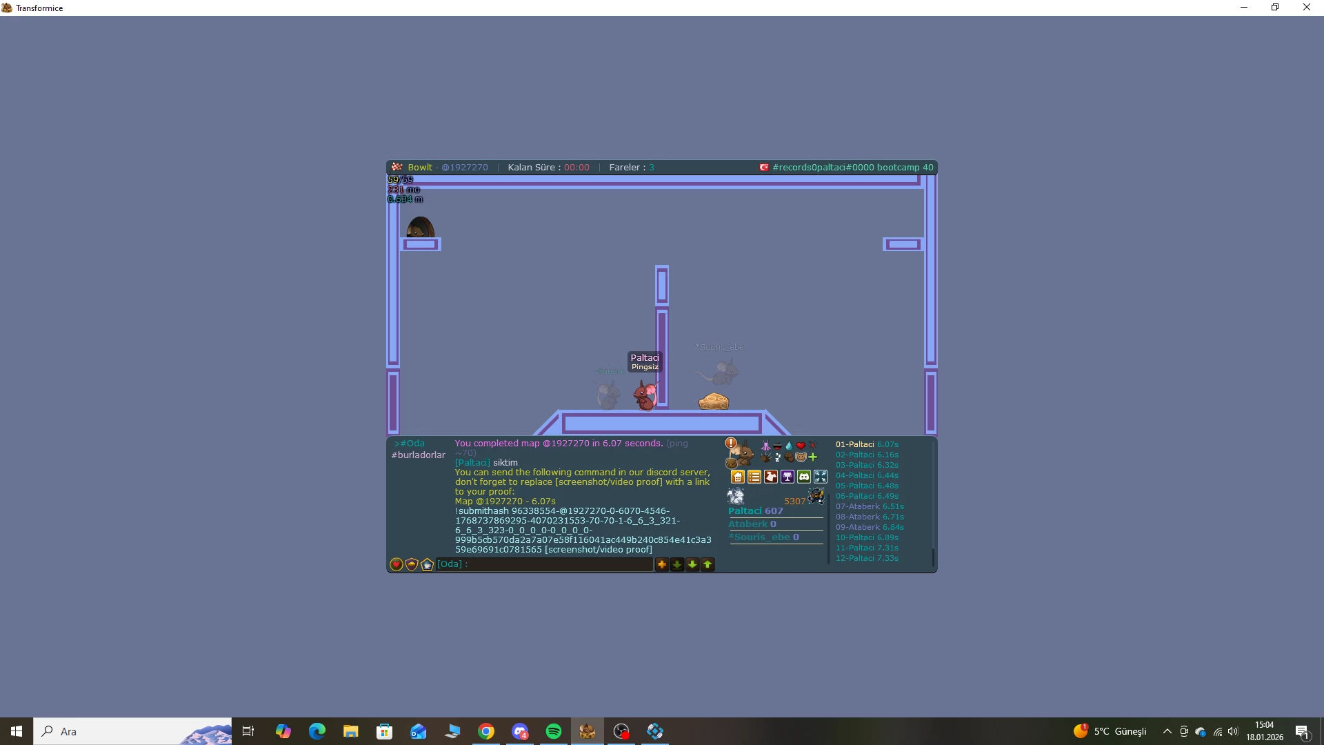
Task: Click the mouse hole at top left
Action: coord(420,227)
